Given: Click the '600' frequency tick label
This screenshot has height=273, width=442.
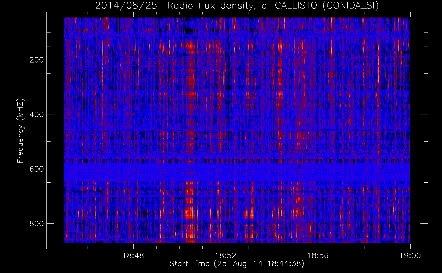Looking at the screenshot, I should coord(36,169).
